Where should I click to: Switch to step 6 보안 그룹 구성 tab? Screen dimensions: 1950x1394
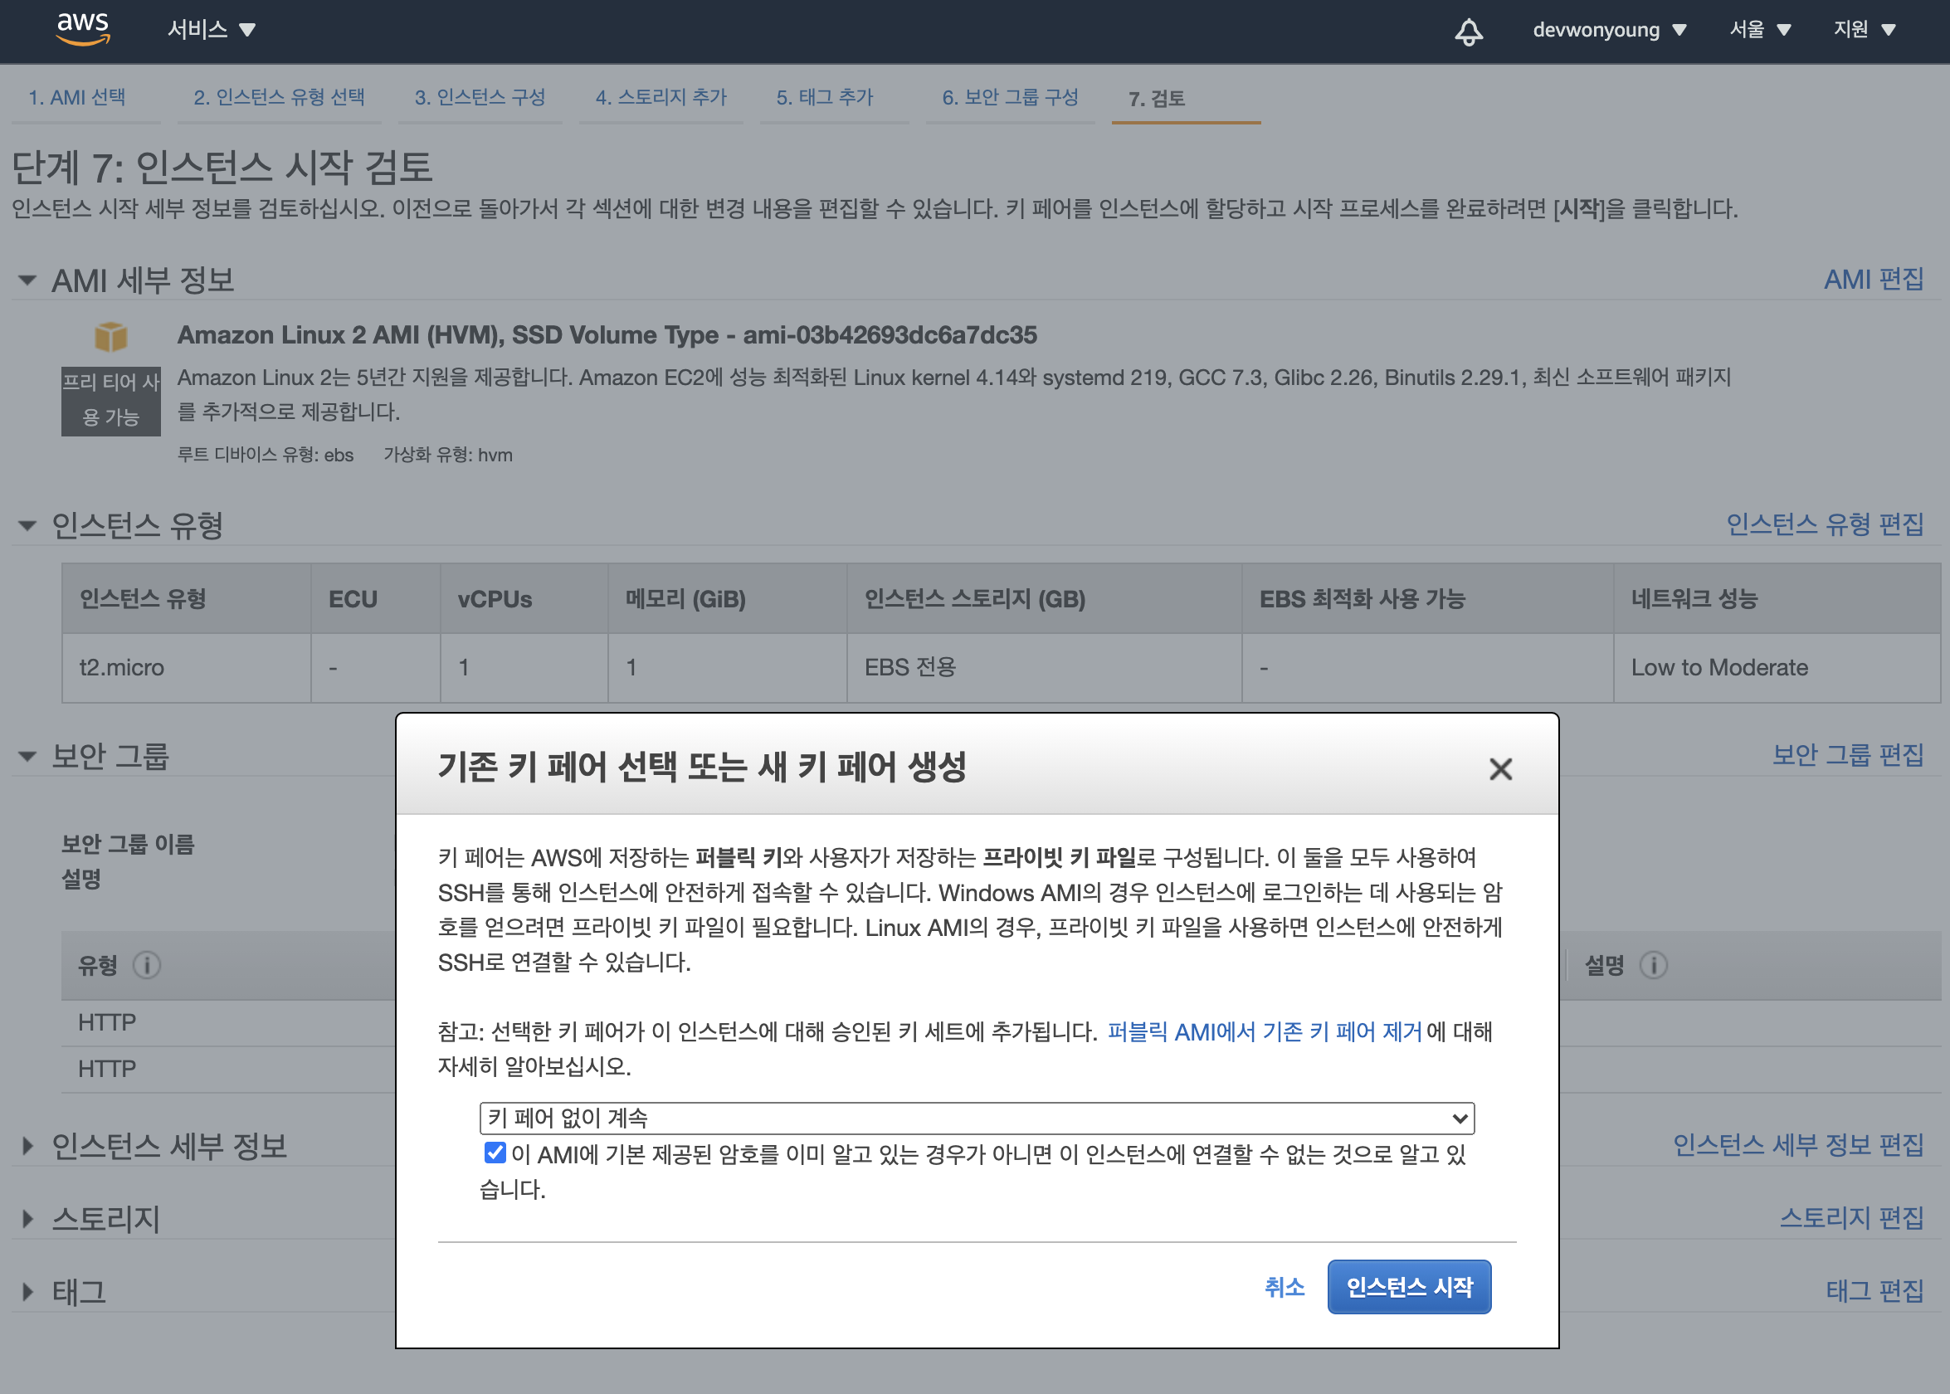click(x=1009, y=98)
